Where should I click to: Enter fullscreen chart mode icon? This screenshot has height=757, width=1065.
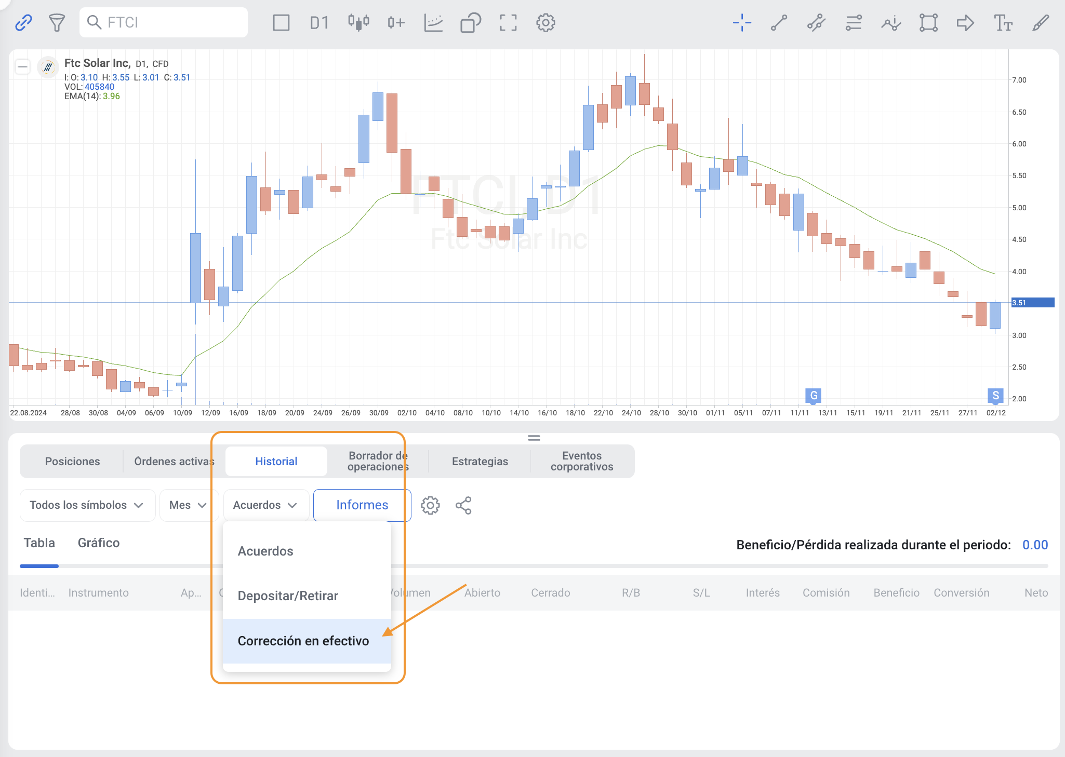coord(508,22)
